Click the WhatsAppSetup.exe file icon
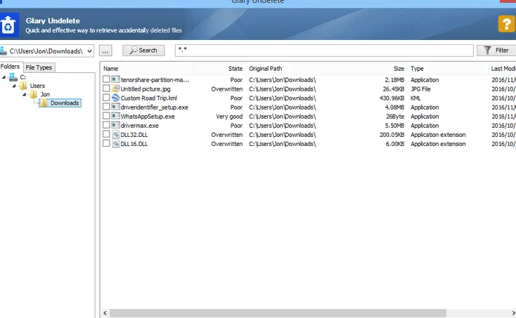Image resolution: width=516 pixels, height=318 pixels. click(x=115, y=117)
